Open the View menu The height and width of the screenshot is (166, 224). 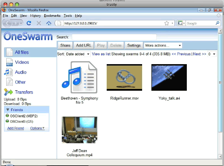pyautogui.click(x=23, y=15)
